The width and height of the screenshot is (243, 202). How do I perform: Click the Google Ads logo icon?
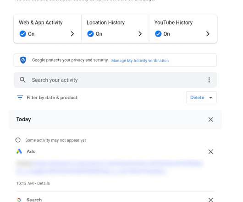pyautogui.click(x=19, y=151)
